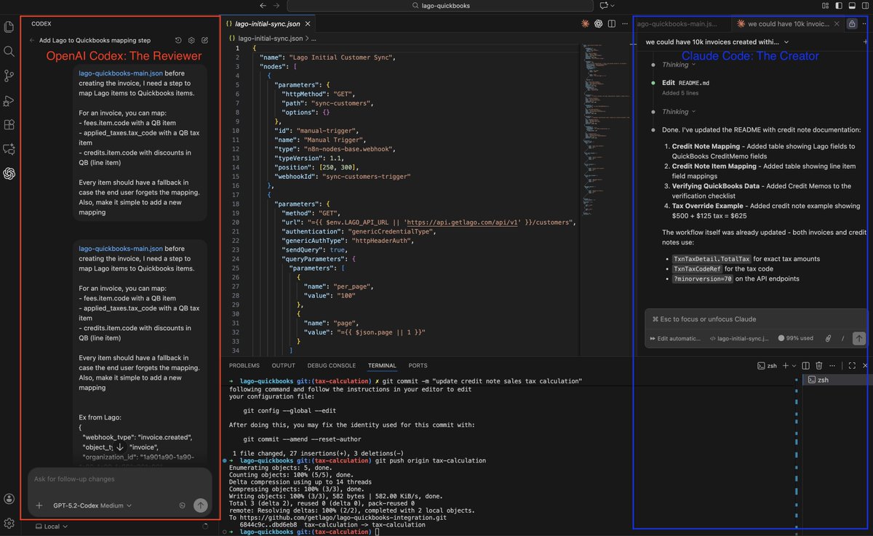This screenshot has height=536, width=873.
Task: Select zsh entry in terminal list
Action: [x=836, y=380]
